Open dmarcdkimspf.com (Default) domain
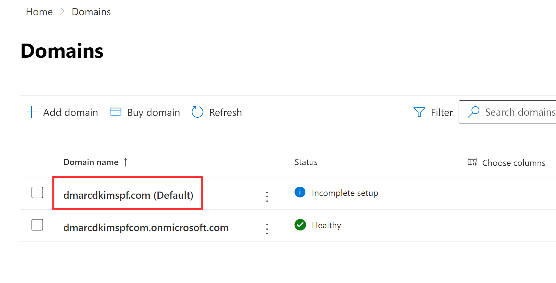Screen dimensions: 556x283 128,195
